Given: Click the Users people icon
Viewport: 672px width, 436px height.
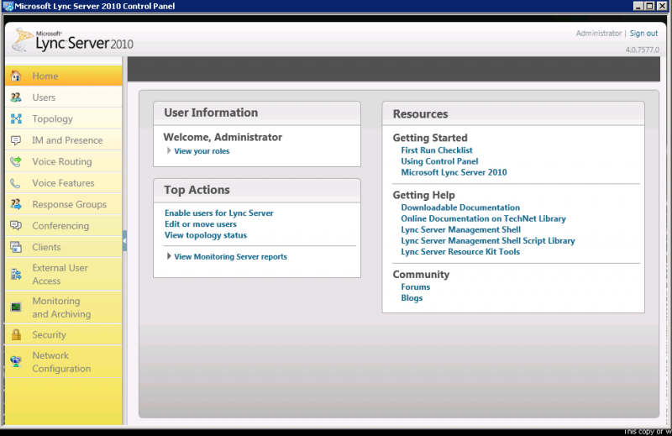Looking at the screenshot, I should point(16,97).
